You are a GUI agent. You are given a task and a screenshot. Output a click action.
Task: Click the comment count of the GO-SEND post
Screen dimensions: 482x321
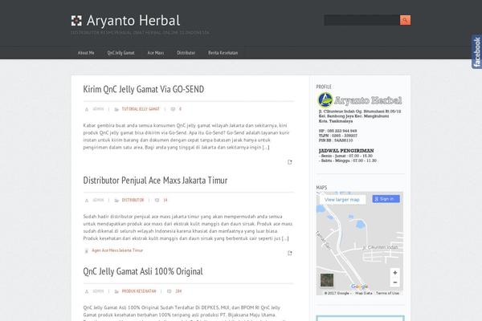(180, 109)
